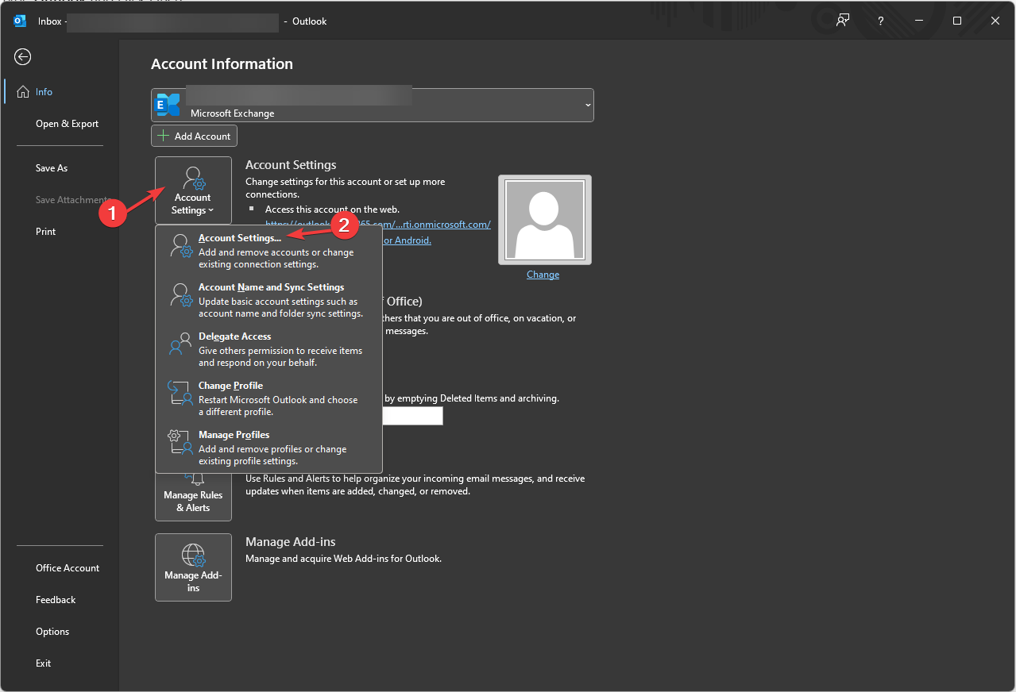Click the Add Account button
1016x692 pixels.
click(194, 136)
